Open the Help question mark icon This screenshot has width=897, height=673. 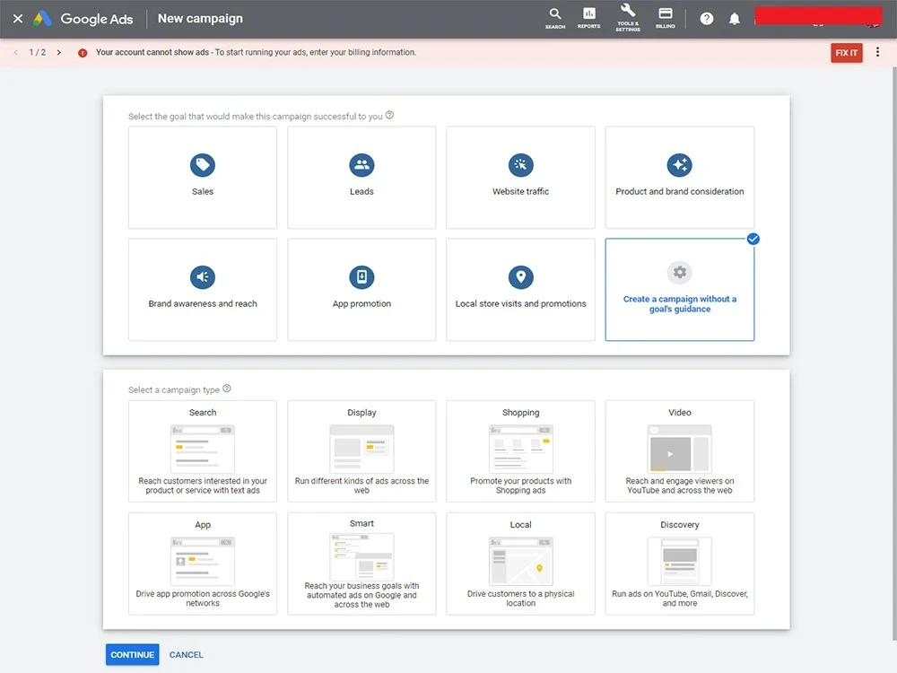pos(707,19)
